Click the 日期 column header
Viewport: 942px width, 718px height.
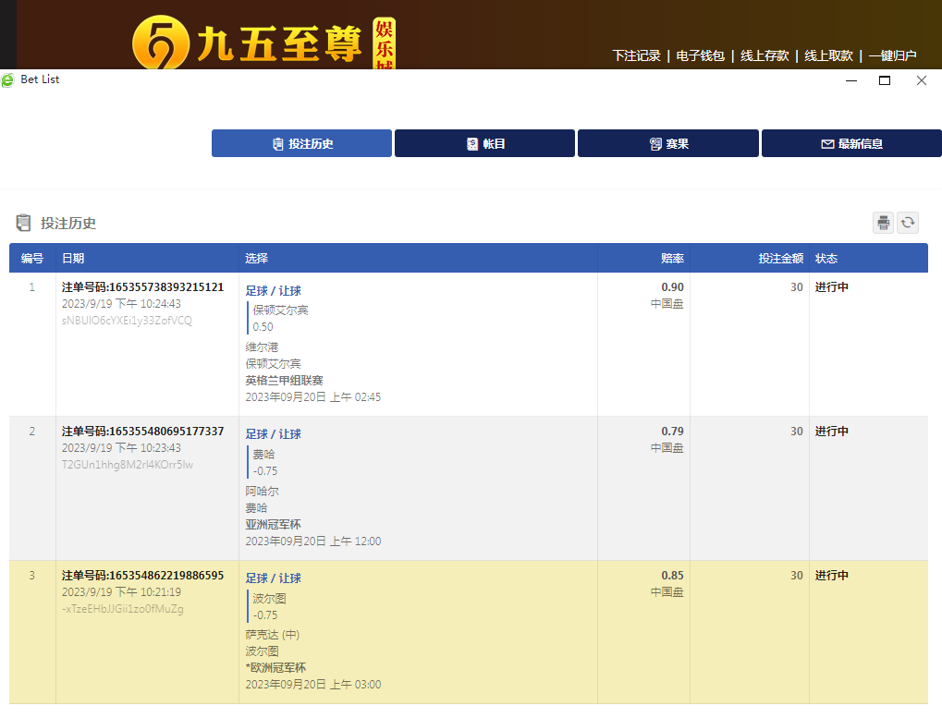(73, 259)
